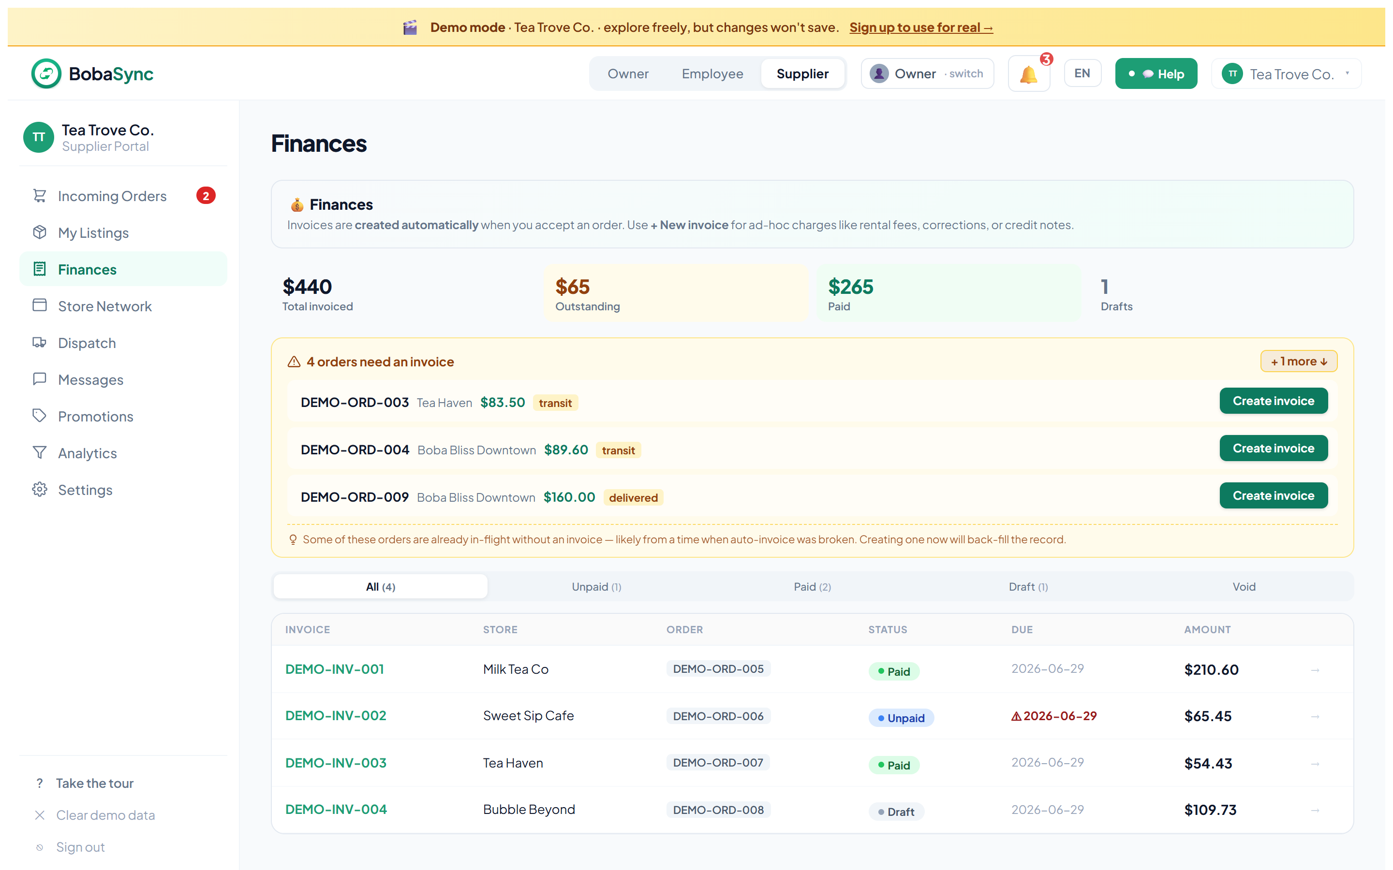The image size is (1393, 870).
Task: Click the $265 Paid card
Action: (948, 293)
